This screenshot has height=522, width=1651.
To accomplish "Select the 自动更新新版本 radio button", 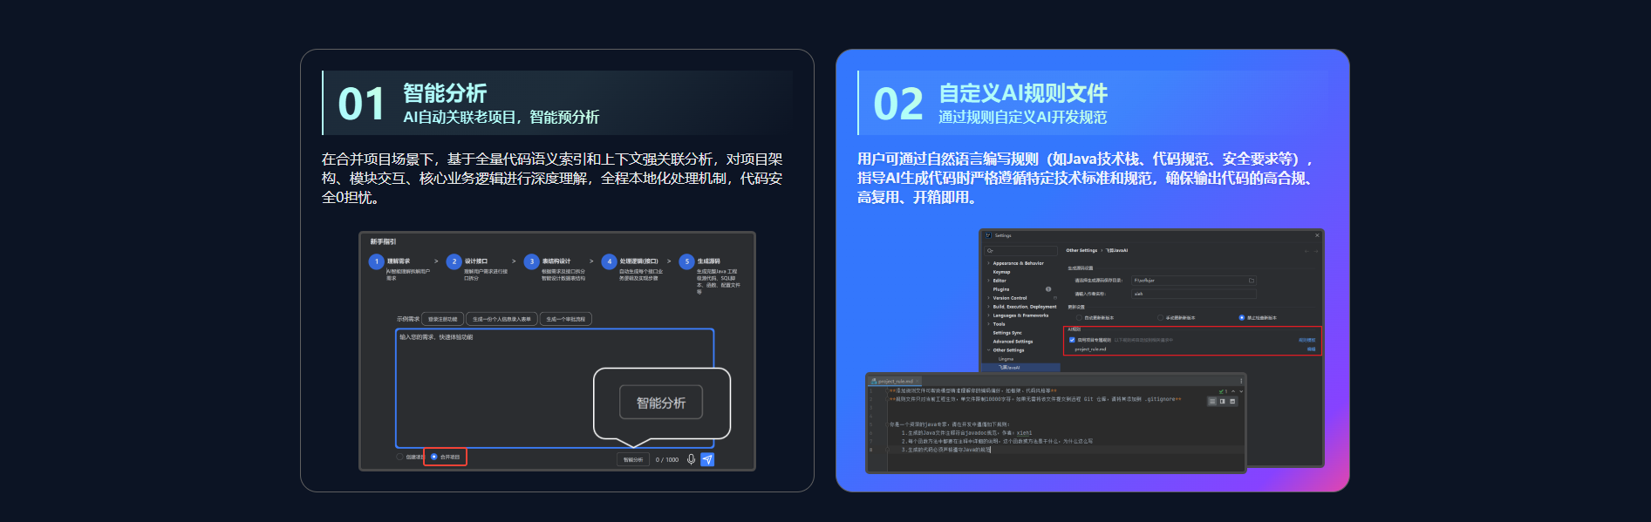I will (x=1080, y=318).
